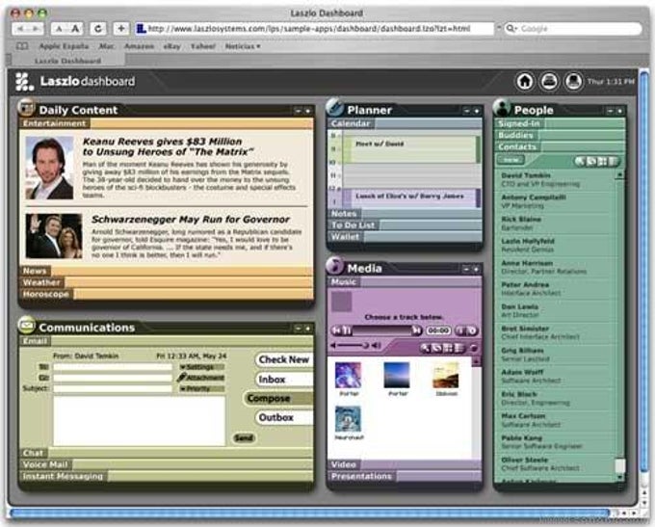Maximize the People panel
The height and width of the screenshot is (527, 655).
(620, 111)
